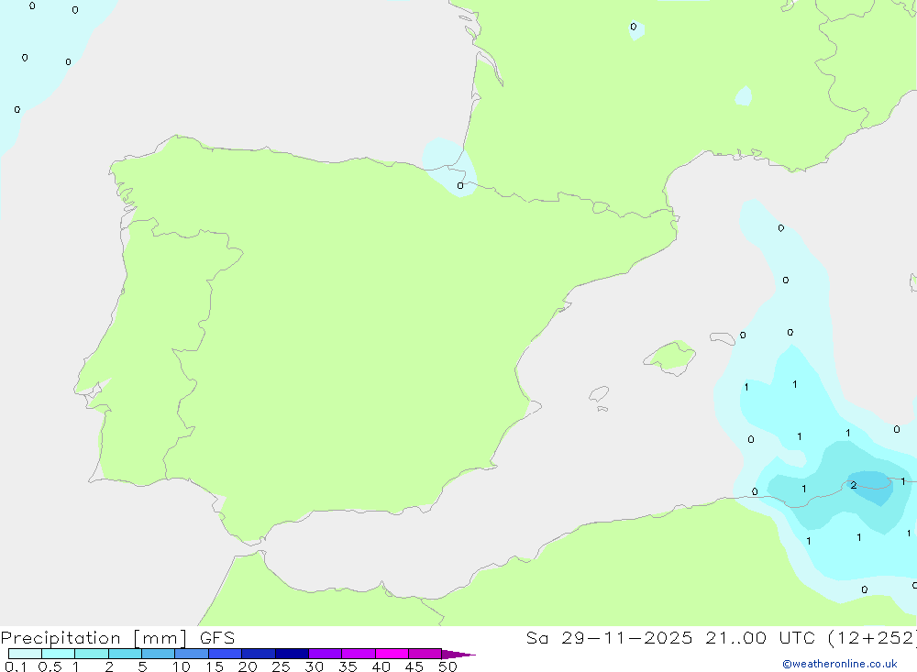Click the 2–5 mm legend color box
The width and height of the screenshot is (917, 672).
click(x=125, y=654)
